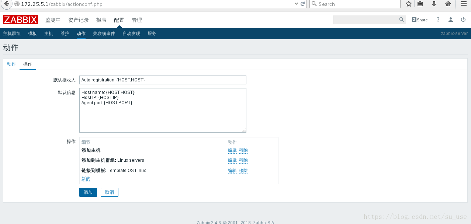
Task: Go to 模板 submenu
Action: click(x=32, y=34)
